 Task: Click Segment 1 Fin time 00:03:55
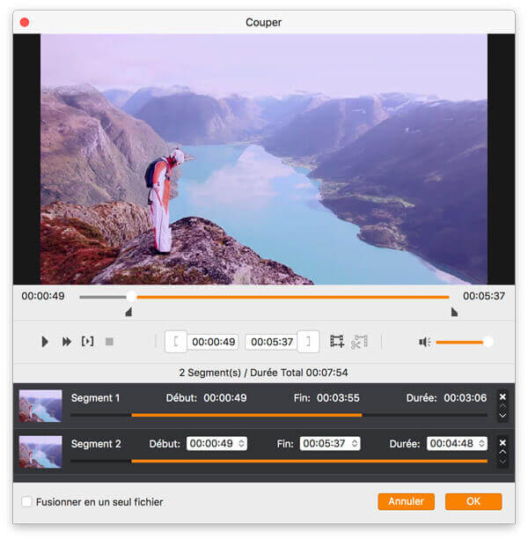[338, 398]
